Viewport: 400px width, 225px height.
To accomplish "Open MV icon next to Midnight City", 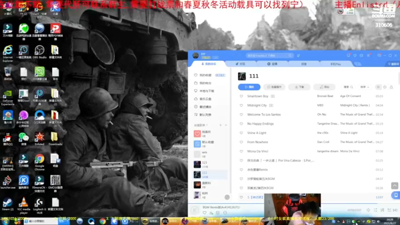I will pyautogui.click(x=271, y=105).
